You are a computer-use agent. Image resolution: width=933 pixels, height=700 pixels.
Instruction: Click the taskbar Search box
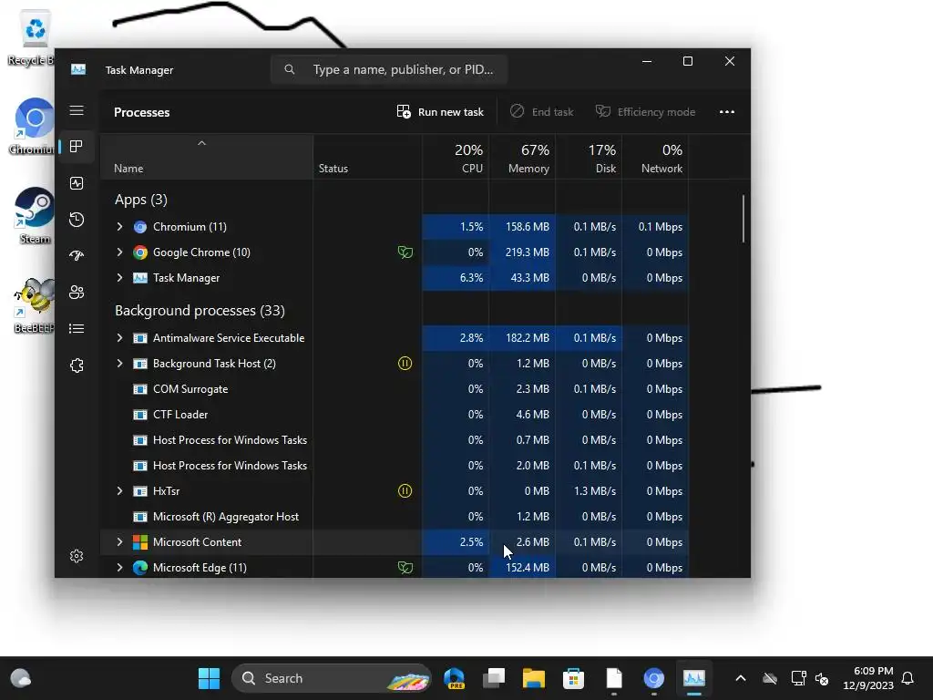tap(331, 678)
